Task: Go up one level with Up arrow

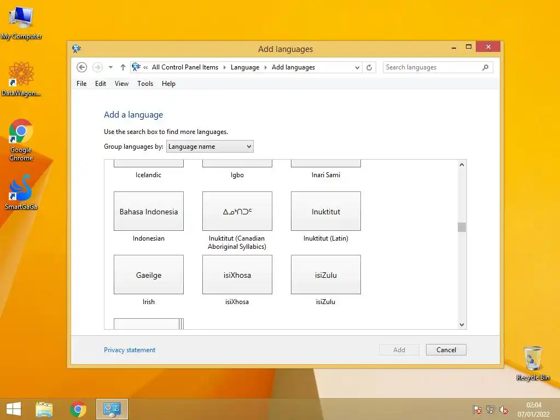Action: (x=123, y=67)
